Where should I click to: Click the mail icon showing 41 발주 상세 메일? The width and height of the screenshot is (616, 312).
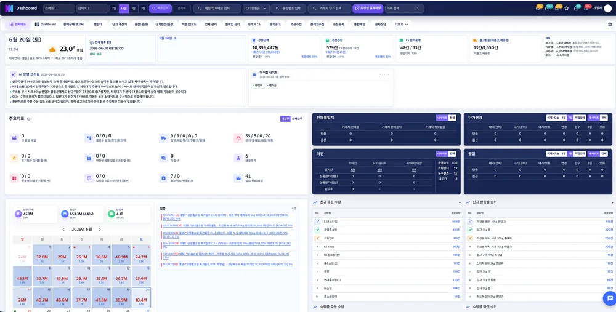coord(238,178)
